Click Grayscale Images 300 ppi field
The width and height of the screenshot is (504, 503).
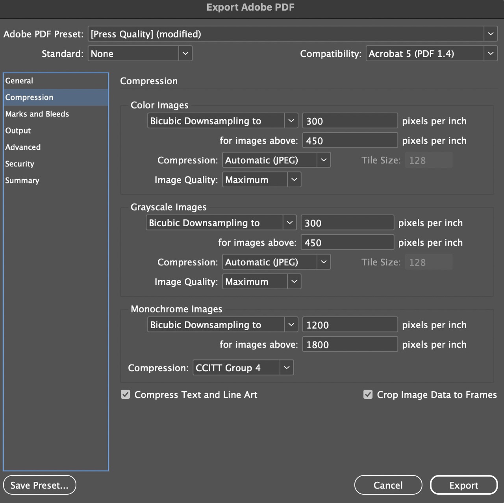(x=347, y=223)
